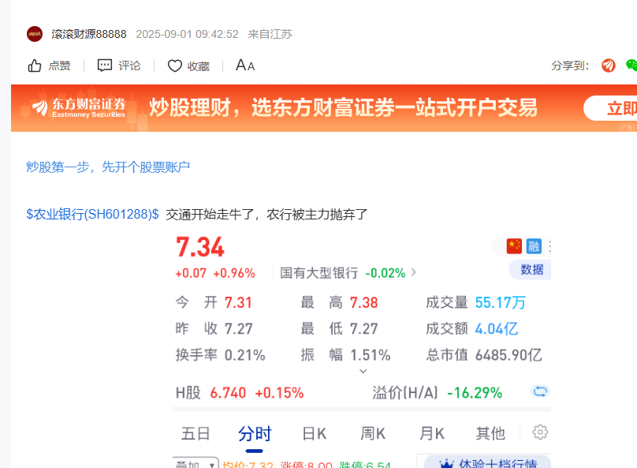This screenshot has height=468, width=637.
Task: Click the heart favorite icon
Action: tap(175, 66)
